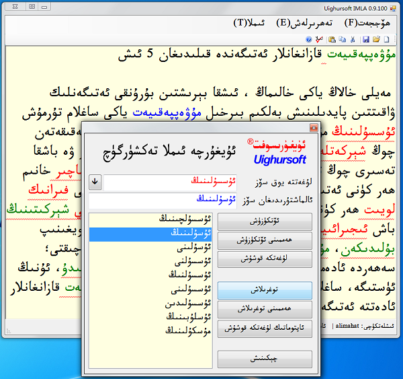403x379 pixels.
Task: Click the Uighursoft IMLA title bar icon
Action: click(x=393, y=9)
